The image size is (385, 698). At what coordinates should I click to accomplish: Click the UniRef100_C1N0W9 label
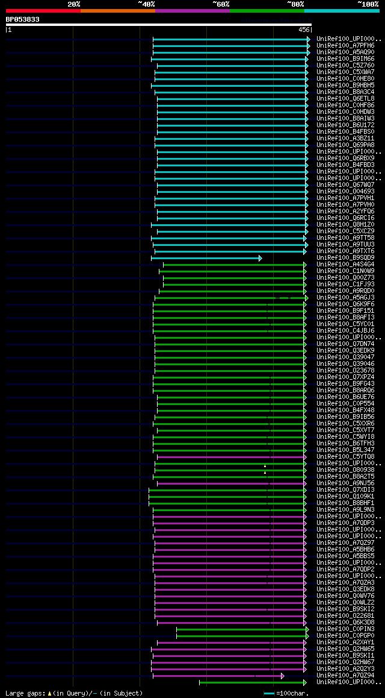(345, 271)
